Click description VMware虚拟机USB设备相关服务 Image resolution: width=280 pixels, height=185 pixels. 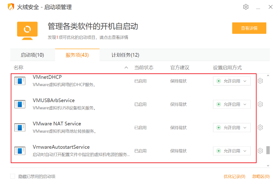tap(64, 108)
